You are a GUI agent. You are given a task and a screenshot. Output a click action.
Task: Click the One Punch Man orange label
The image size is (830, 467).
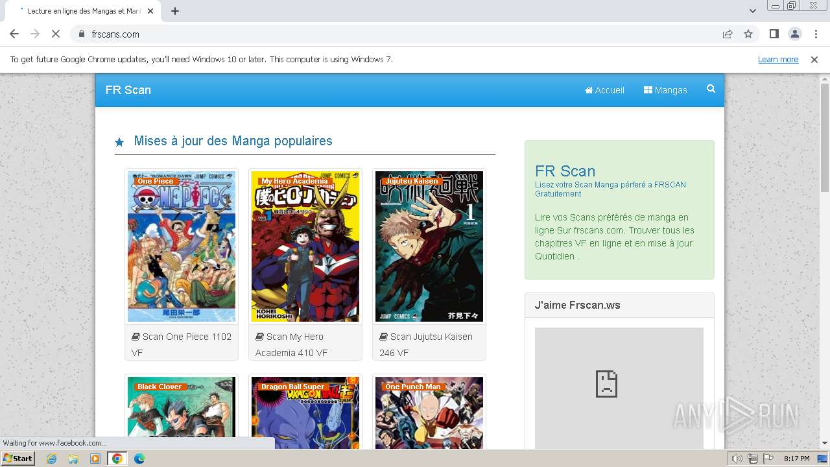(413, 387)
